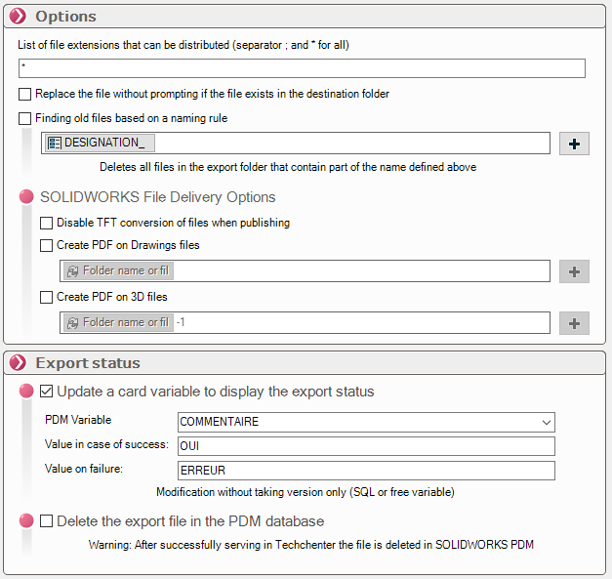Check Delete the export file in PDM database

47,521
